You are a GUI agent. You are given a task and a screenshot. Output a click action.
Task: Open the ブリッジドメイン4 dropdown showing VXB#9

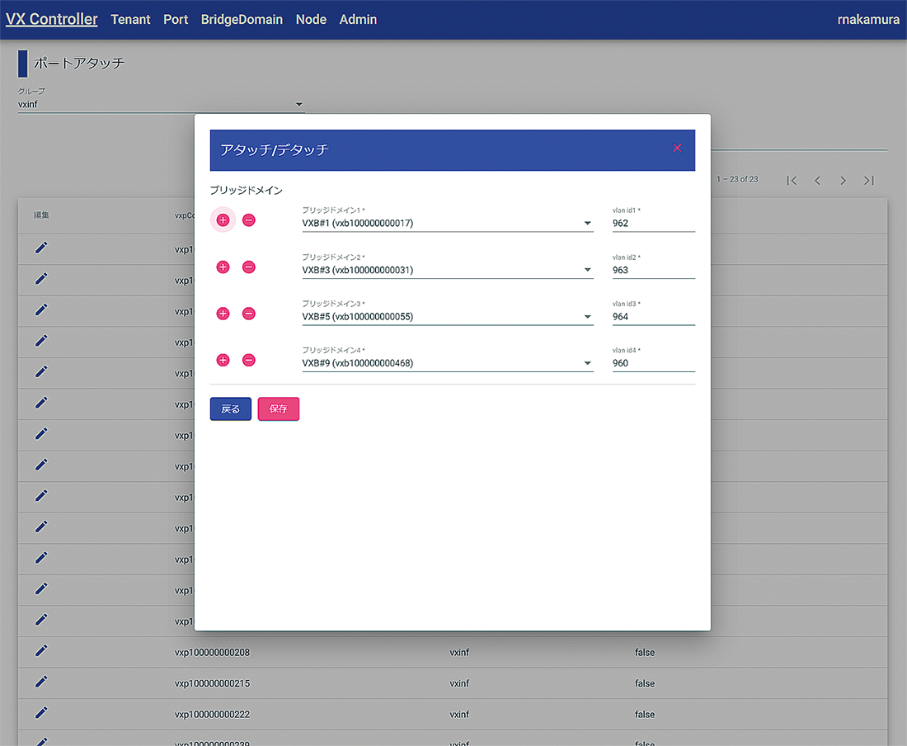tap(447, 363)
